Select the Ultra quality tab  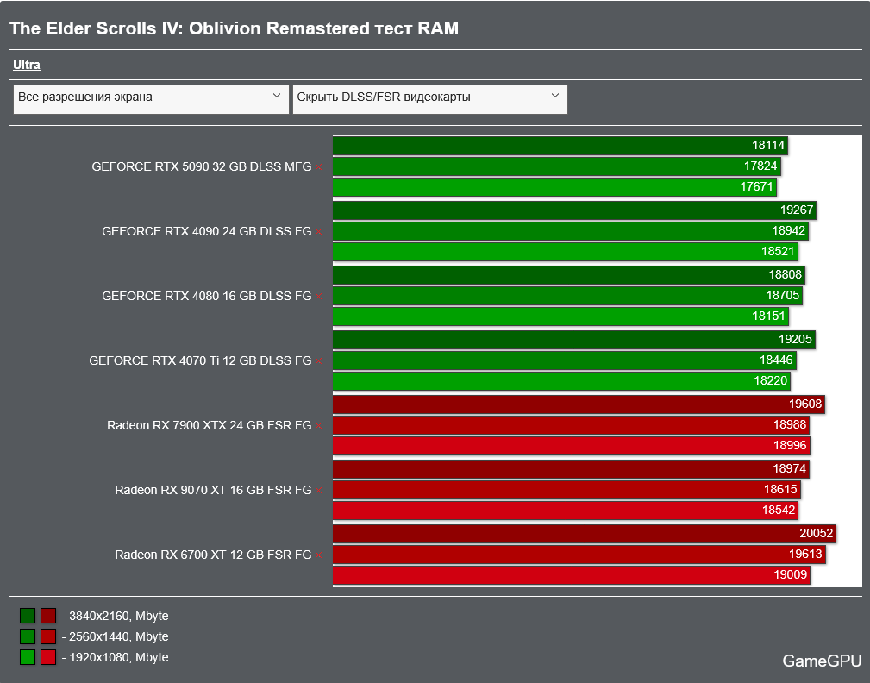(x=27, y=65)
